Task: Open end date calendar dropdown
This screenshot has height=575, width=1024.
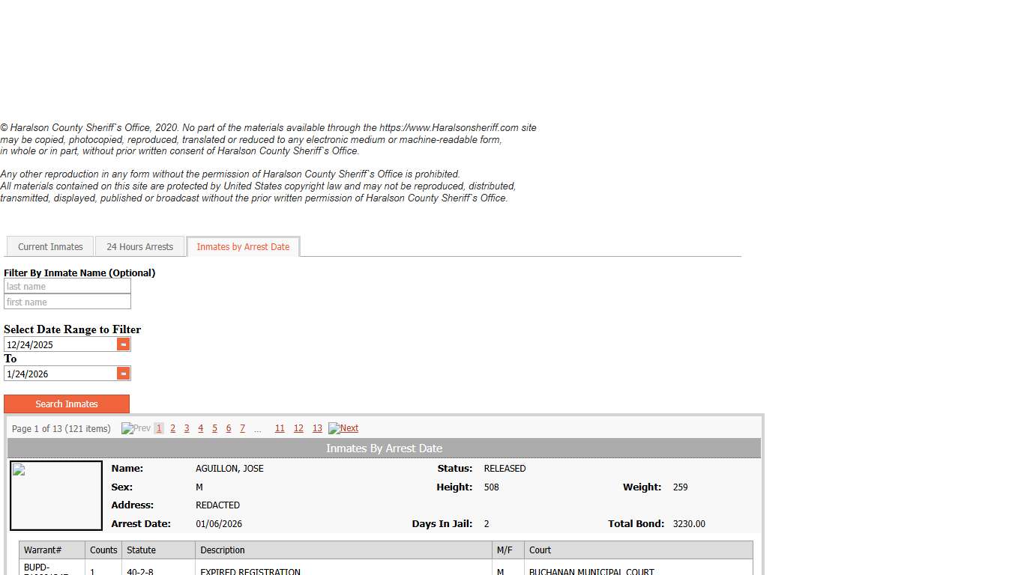Action: point(123,374)
